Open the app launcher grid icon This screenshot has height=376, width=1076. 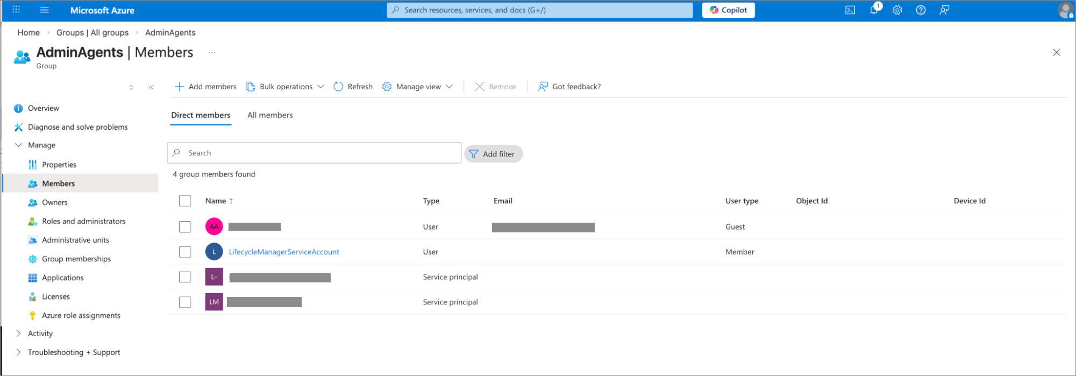(x=16, y=10)
